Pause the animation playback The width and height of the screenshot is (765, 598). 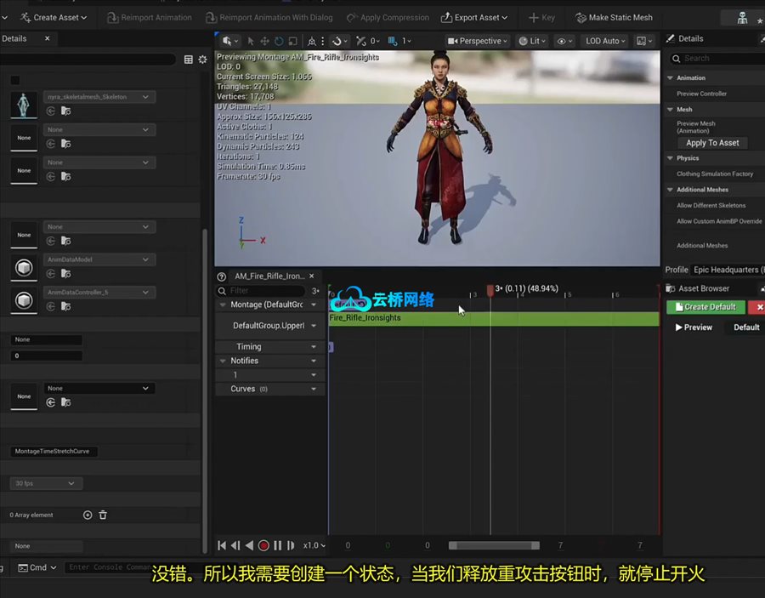pos(277,545)
